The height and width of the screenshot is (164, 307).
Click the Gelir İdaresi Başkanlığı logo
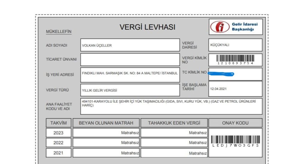[236, 27]
